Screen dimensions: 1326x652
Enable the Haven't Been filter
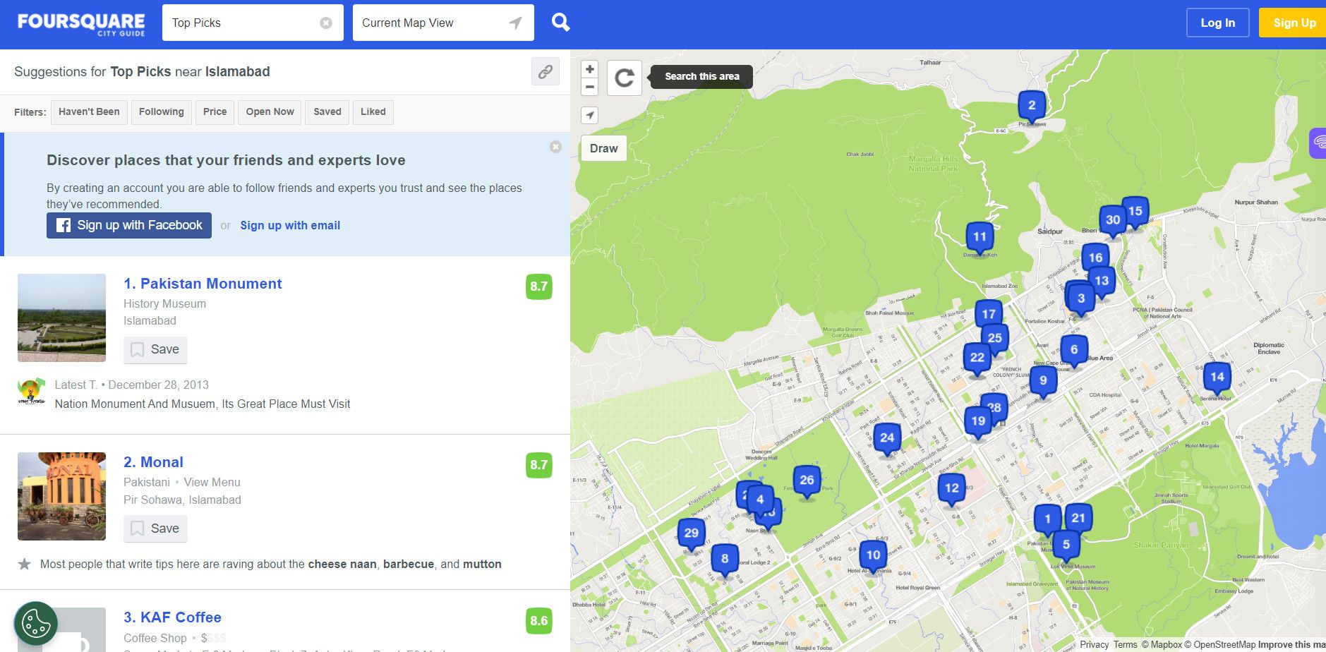(89, 111)
